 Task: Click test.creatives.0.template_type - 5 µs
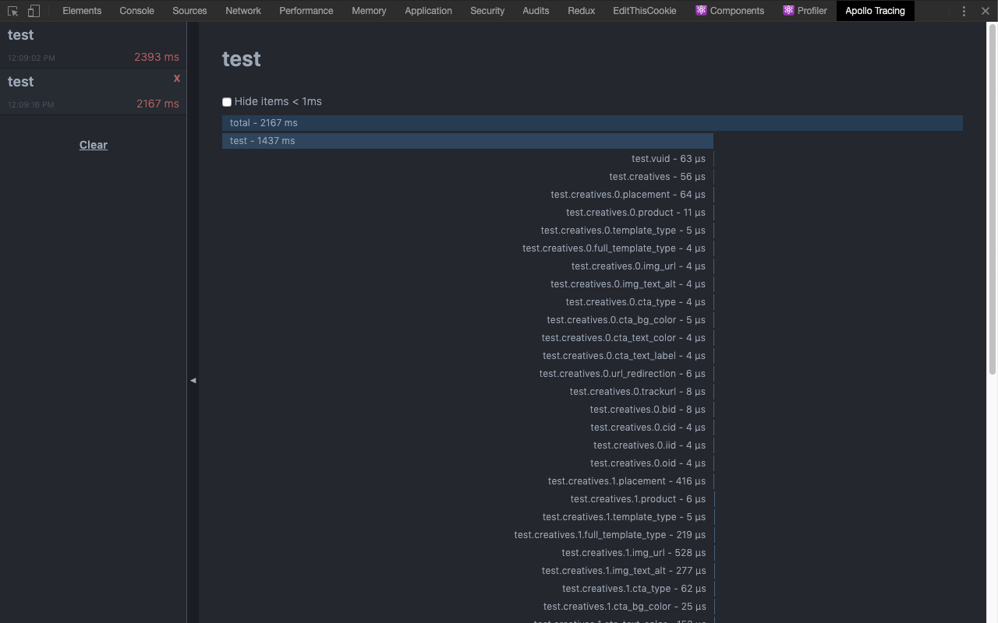click(x=623, y=231)
